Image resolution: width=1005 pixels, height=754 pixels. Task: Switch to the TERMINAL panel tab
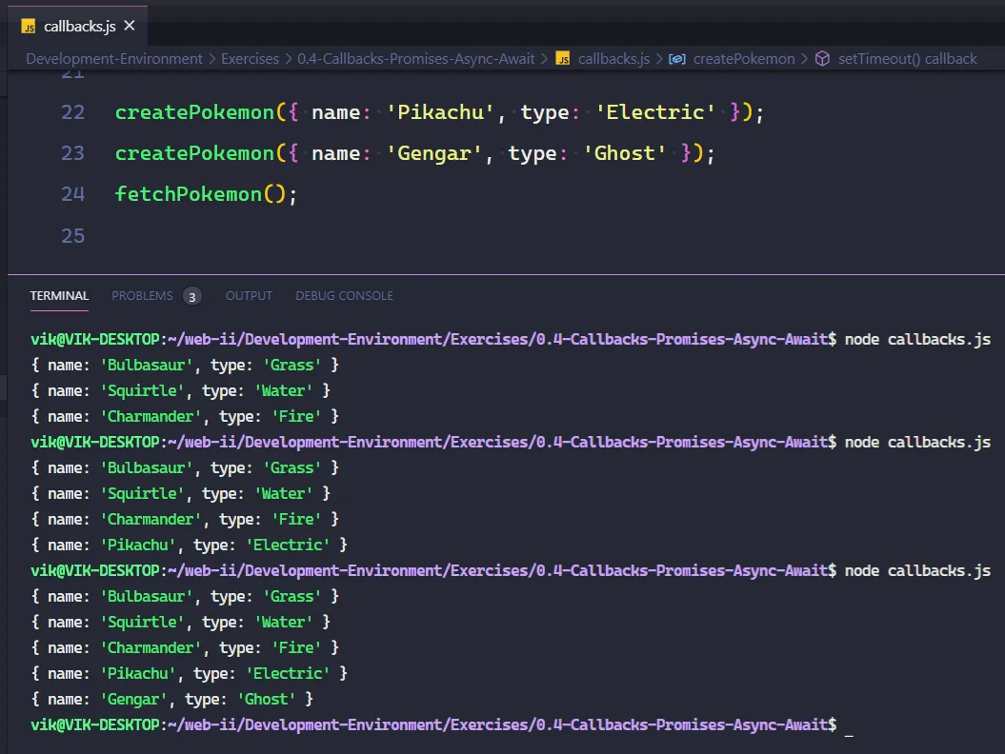59,296
